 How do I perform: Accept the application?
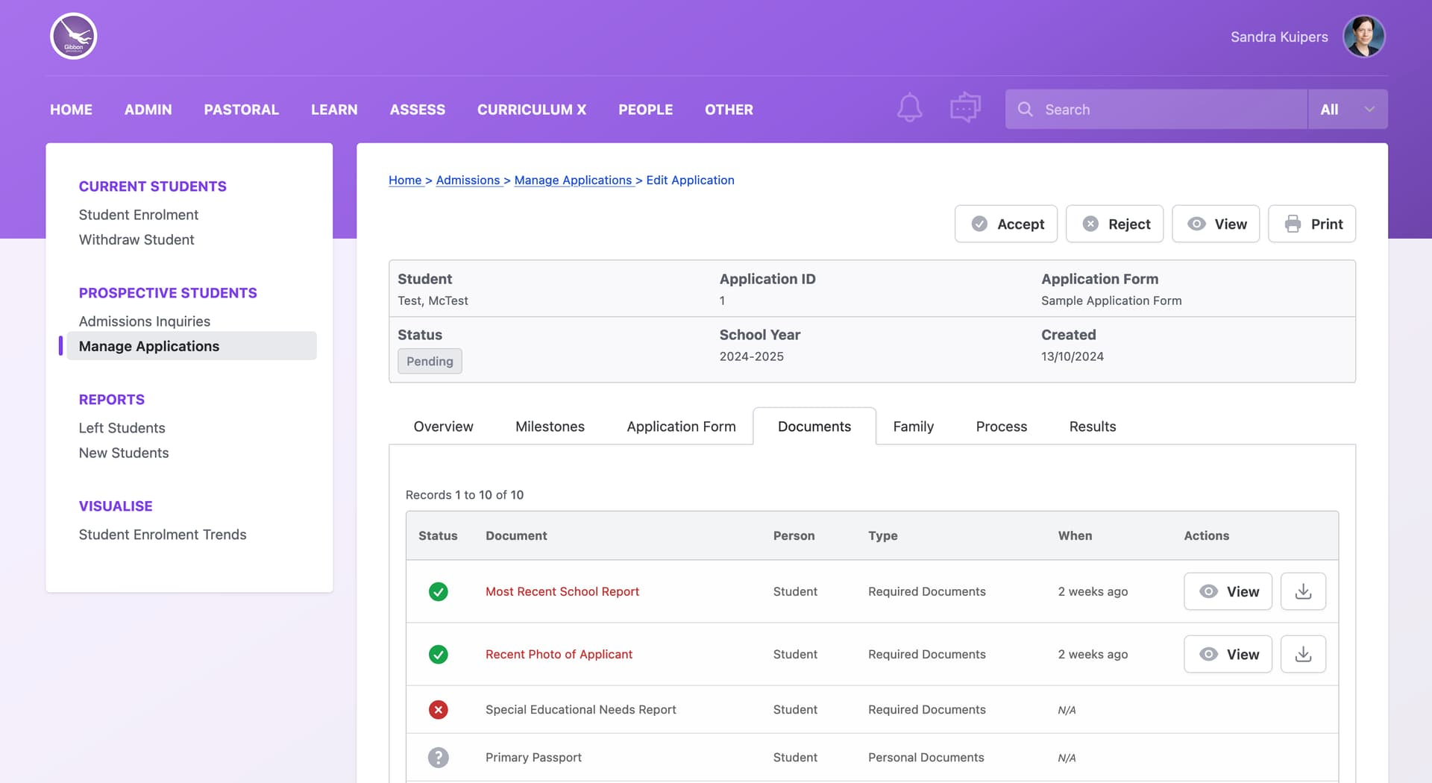1006,224
